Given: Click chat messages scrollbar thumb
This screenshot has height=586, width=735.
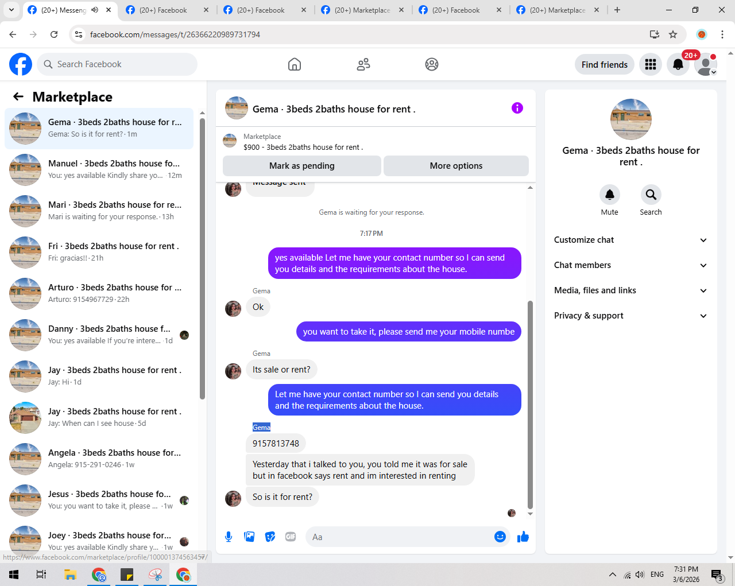Looking at the screenshot, I should pos(530,405).
